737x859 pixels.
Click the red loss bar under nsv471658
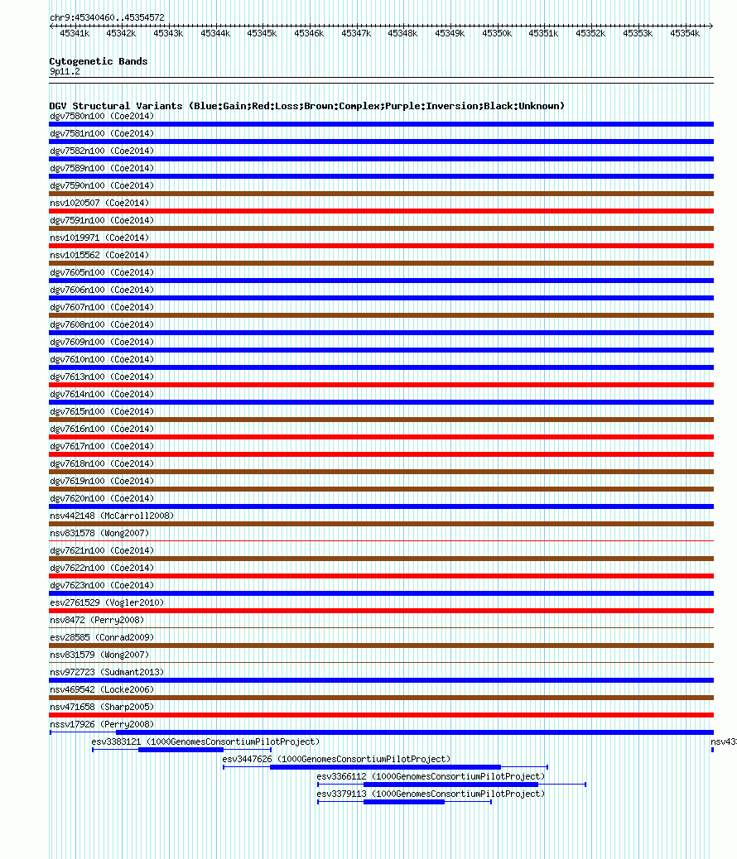click(381, 715)
